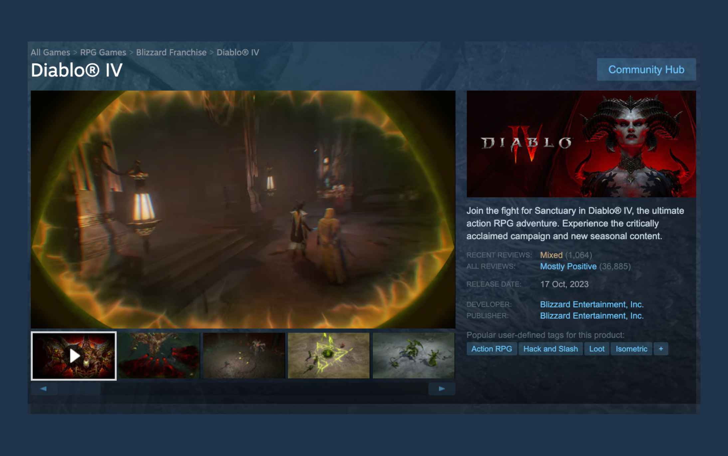Select the second screenshot thumbnail
This screenshot has width=728, height=456.
point(159,355)
